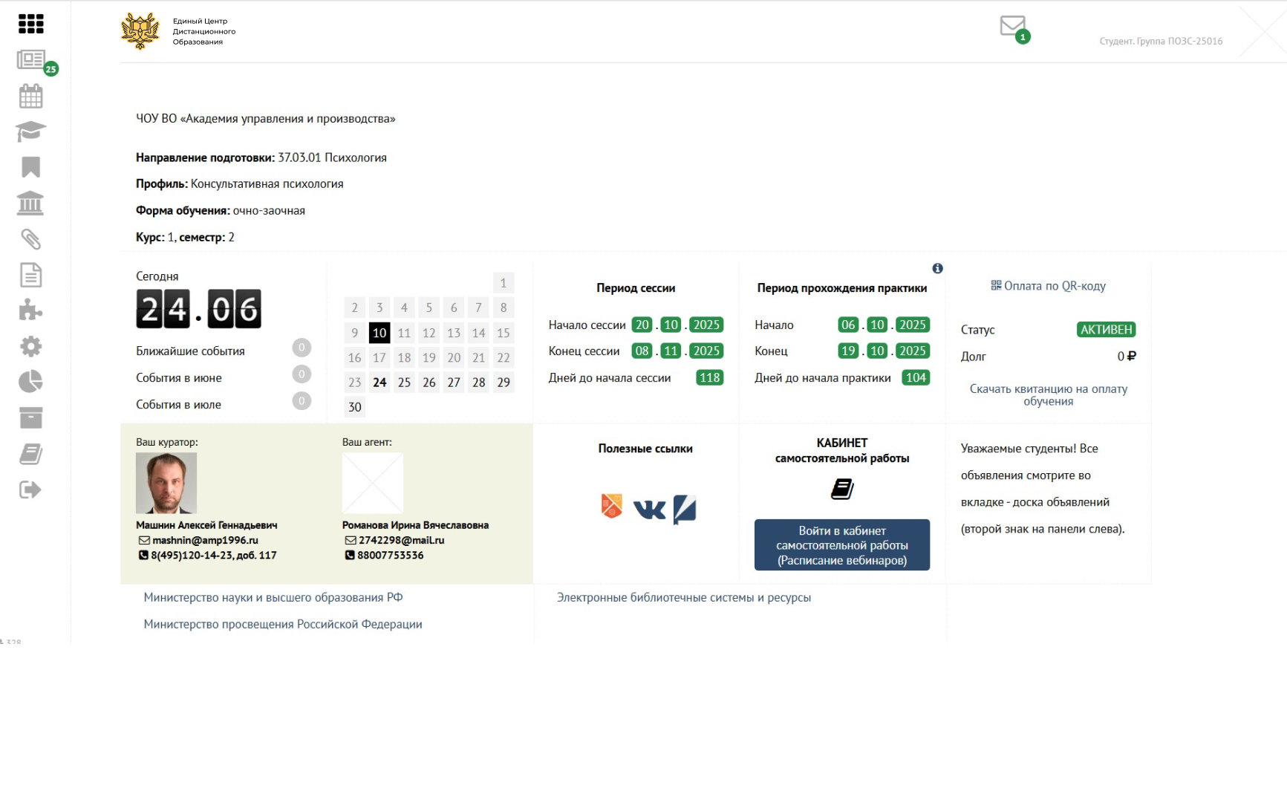Click the academy crest logo

coord(140,31)
